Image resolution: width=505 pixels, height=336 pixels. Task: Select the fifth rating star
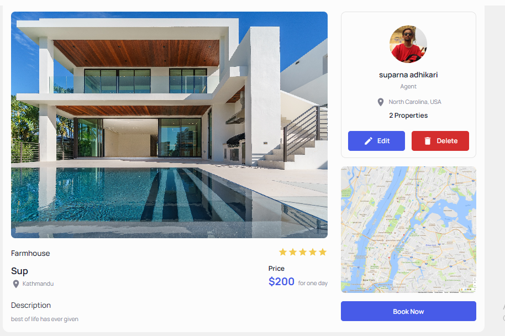tap(323, 252)
